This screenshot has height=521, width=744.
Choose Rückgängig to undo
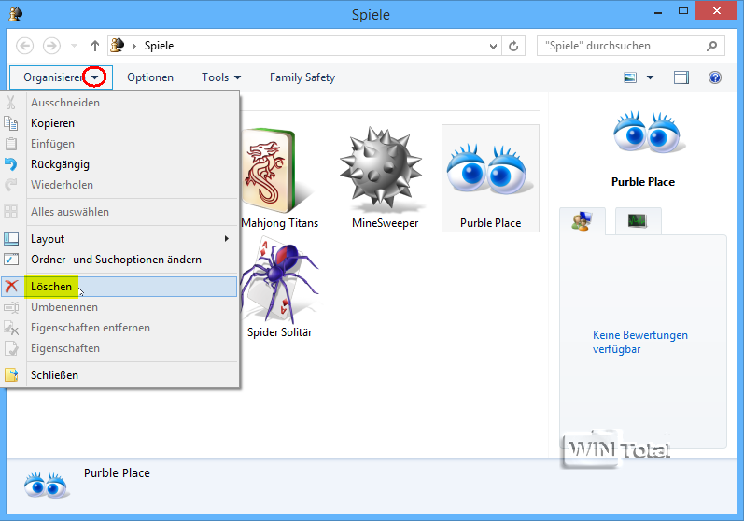click(119, 164)
